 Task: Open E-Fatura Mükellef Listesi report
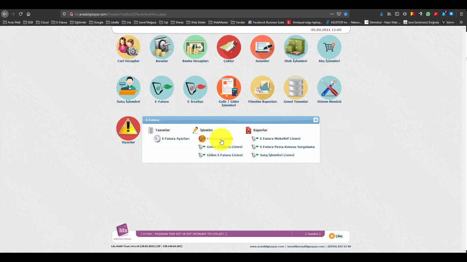[276, 139]
